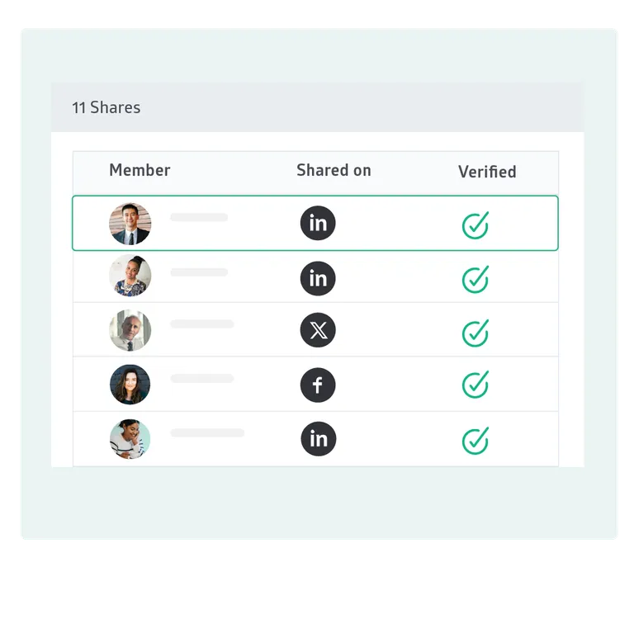This screenshot has width=634, height=633.
Task: Click the Facebook icon in the fourth row
Action: (x=318, y=385)
